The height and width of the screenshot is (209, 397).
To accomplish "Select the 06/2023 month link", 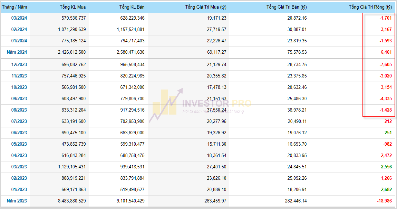I will (x=19, y=133).
